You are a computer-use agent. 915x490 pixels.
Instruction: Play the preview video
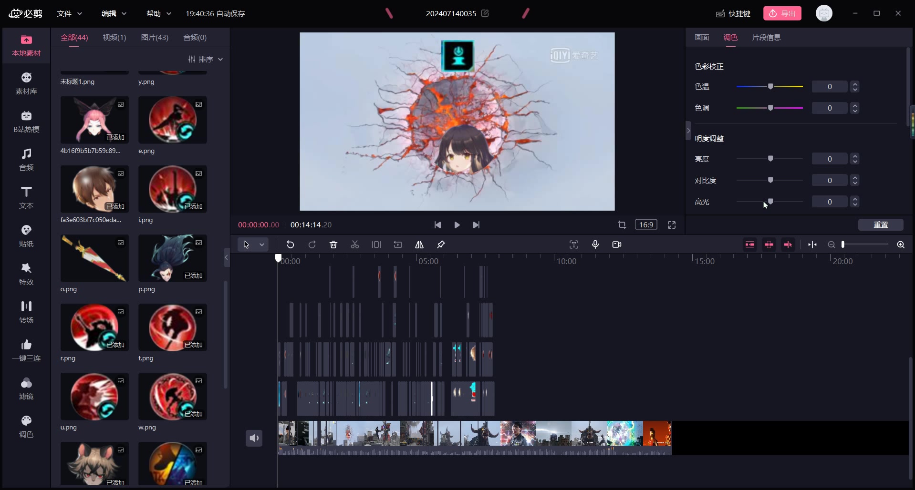click(x=457, y=225)
